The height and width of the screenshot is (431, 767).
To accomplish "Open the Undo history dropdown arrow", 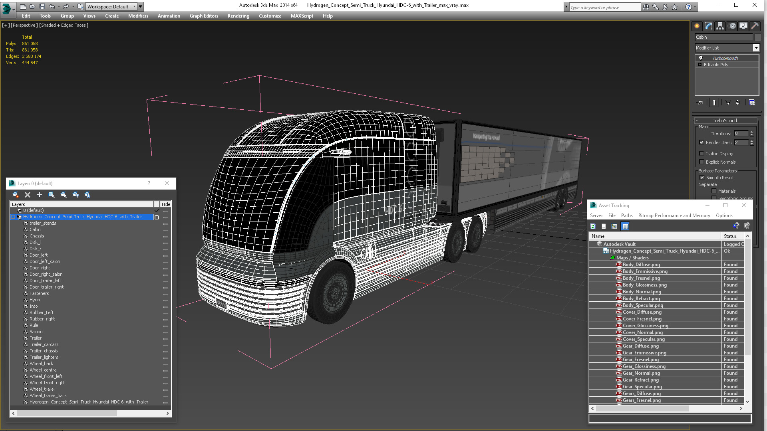I will (59, 6).
